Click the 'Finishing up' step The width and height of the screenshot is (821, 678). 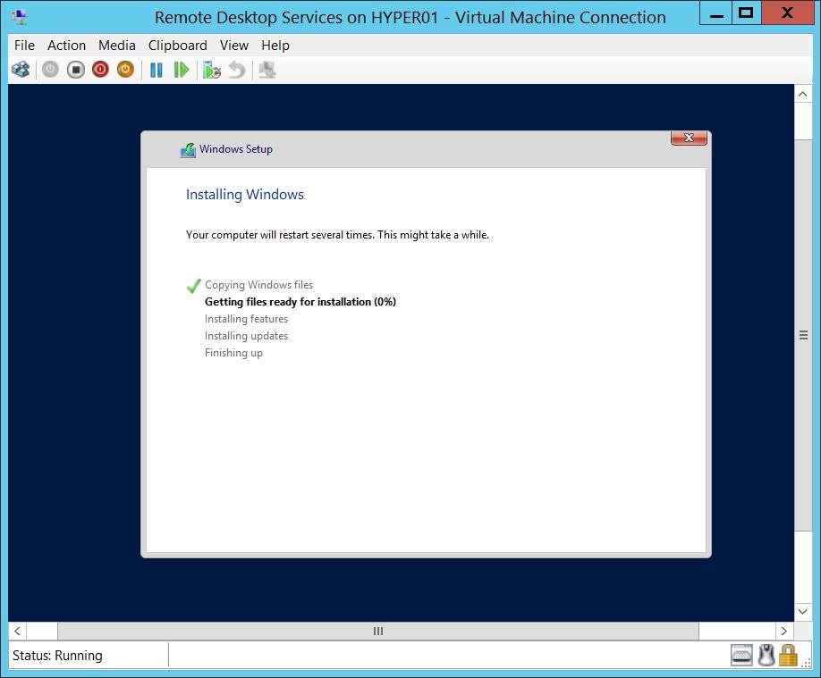click(233, 353)
